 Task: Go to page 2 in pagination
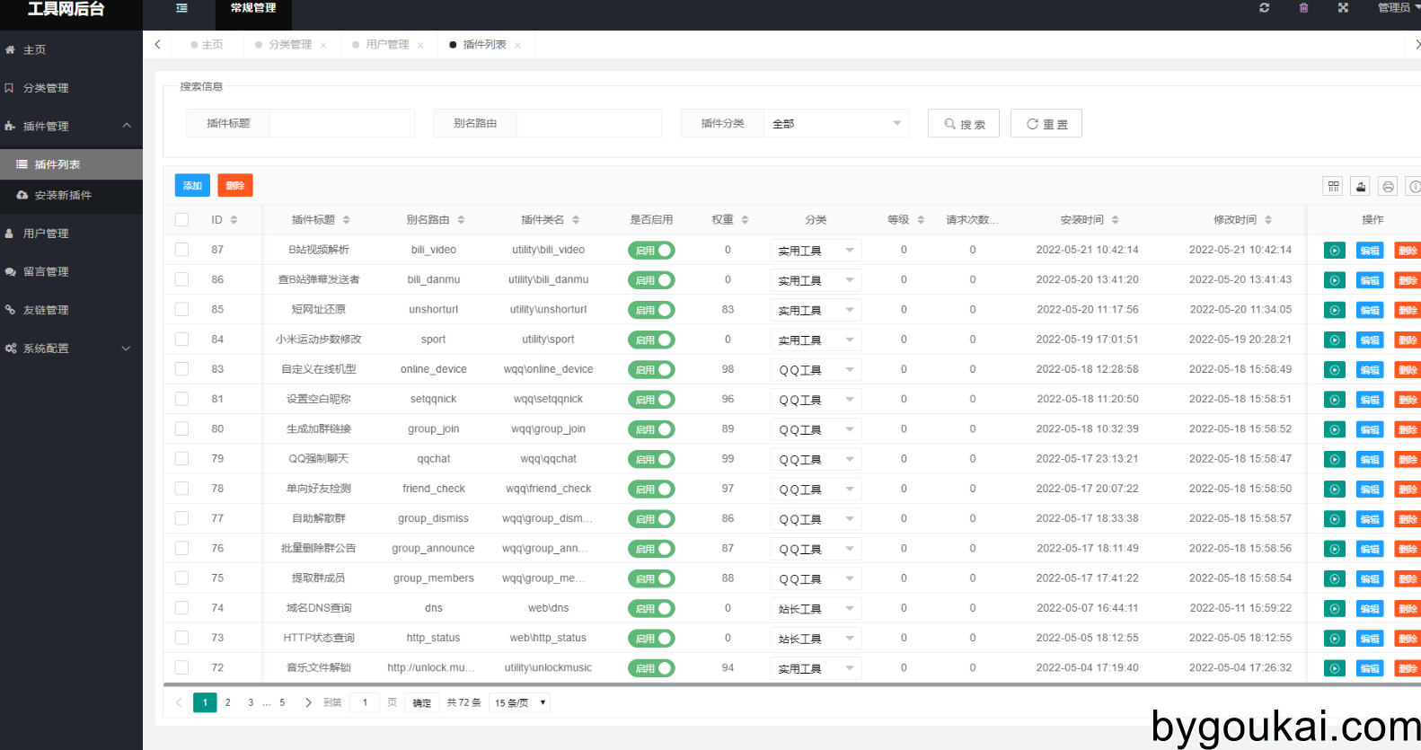(x=228, y=702)
